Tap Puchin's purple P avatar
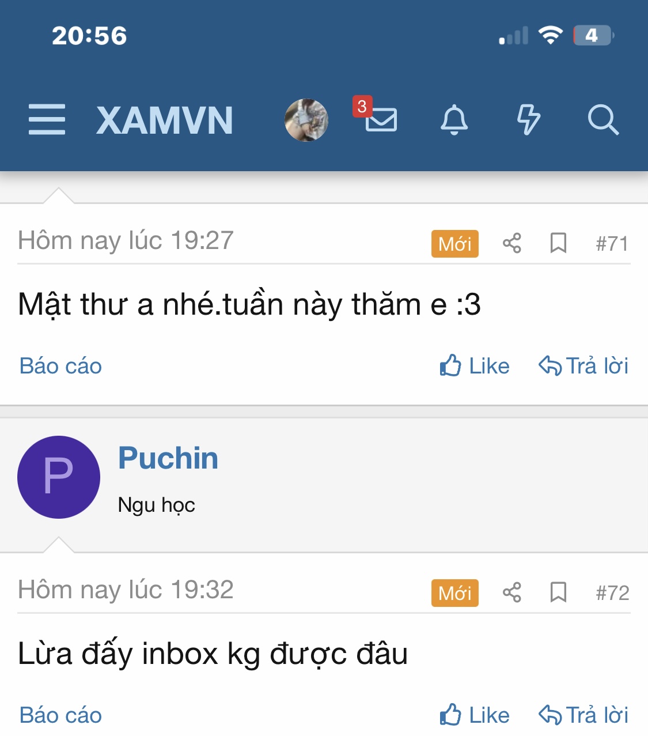The height and width of the screenshot is (736, 648). click(x=59, y=477)
